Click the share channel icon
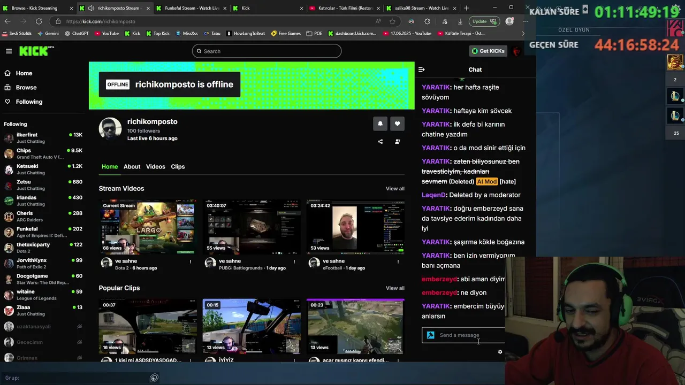Viewport: 685px width, 385px height. [380, 142]
